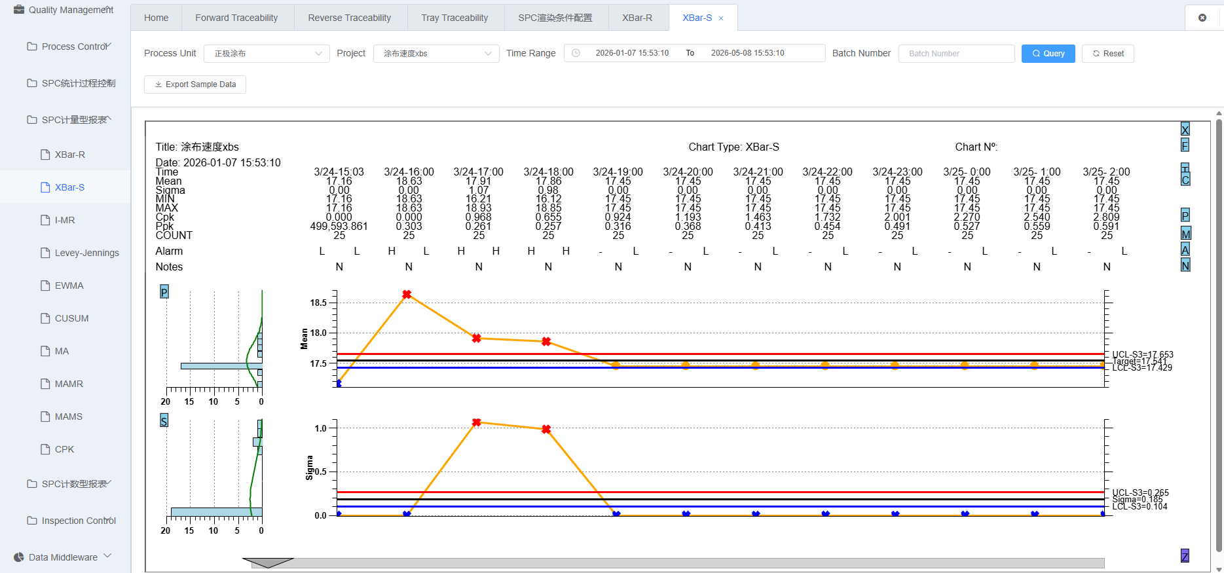Switch to the SPC渲染条件配置 tab
The image size is (1224, 573).
(x=555, y=18)
